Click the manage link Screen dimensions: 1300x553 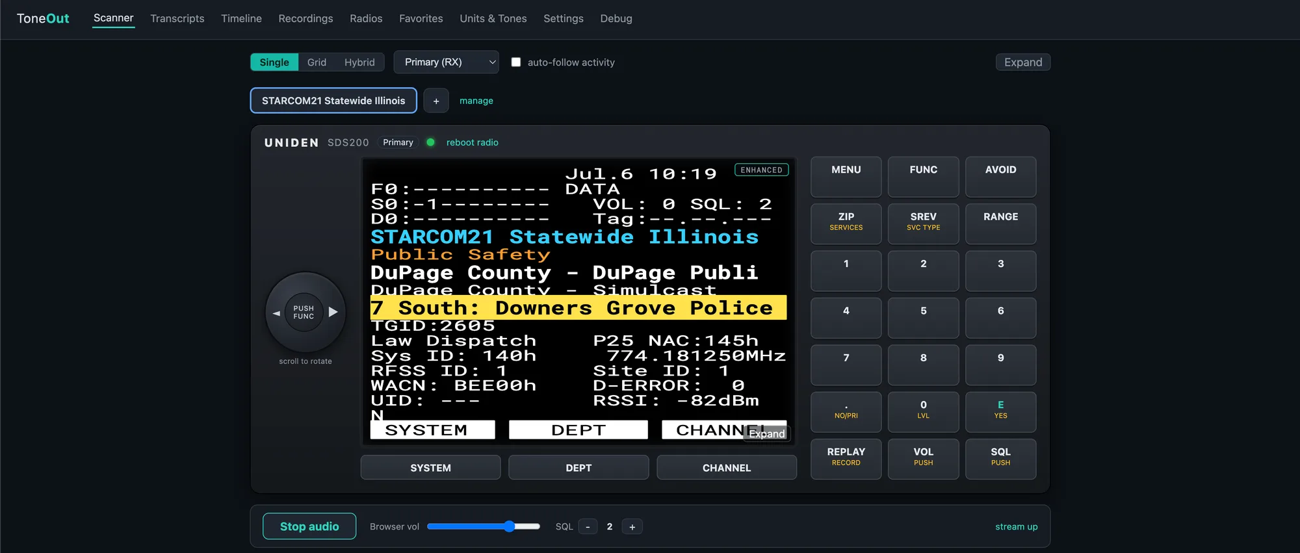(x=476, y=101)
